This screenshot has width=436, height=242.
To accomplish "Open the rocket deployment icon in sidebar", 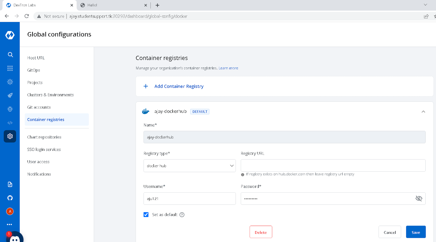I will tap(10, 95).
